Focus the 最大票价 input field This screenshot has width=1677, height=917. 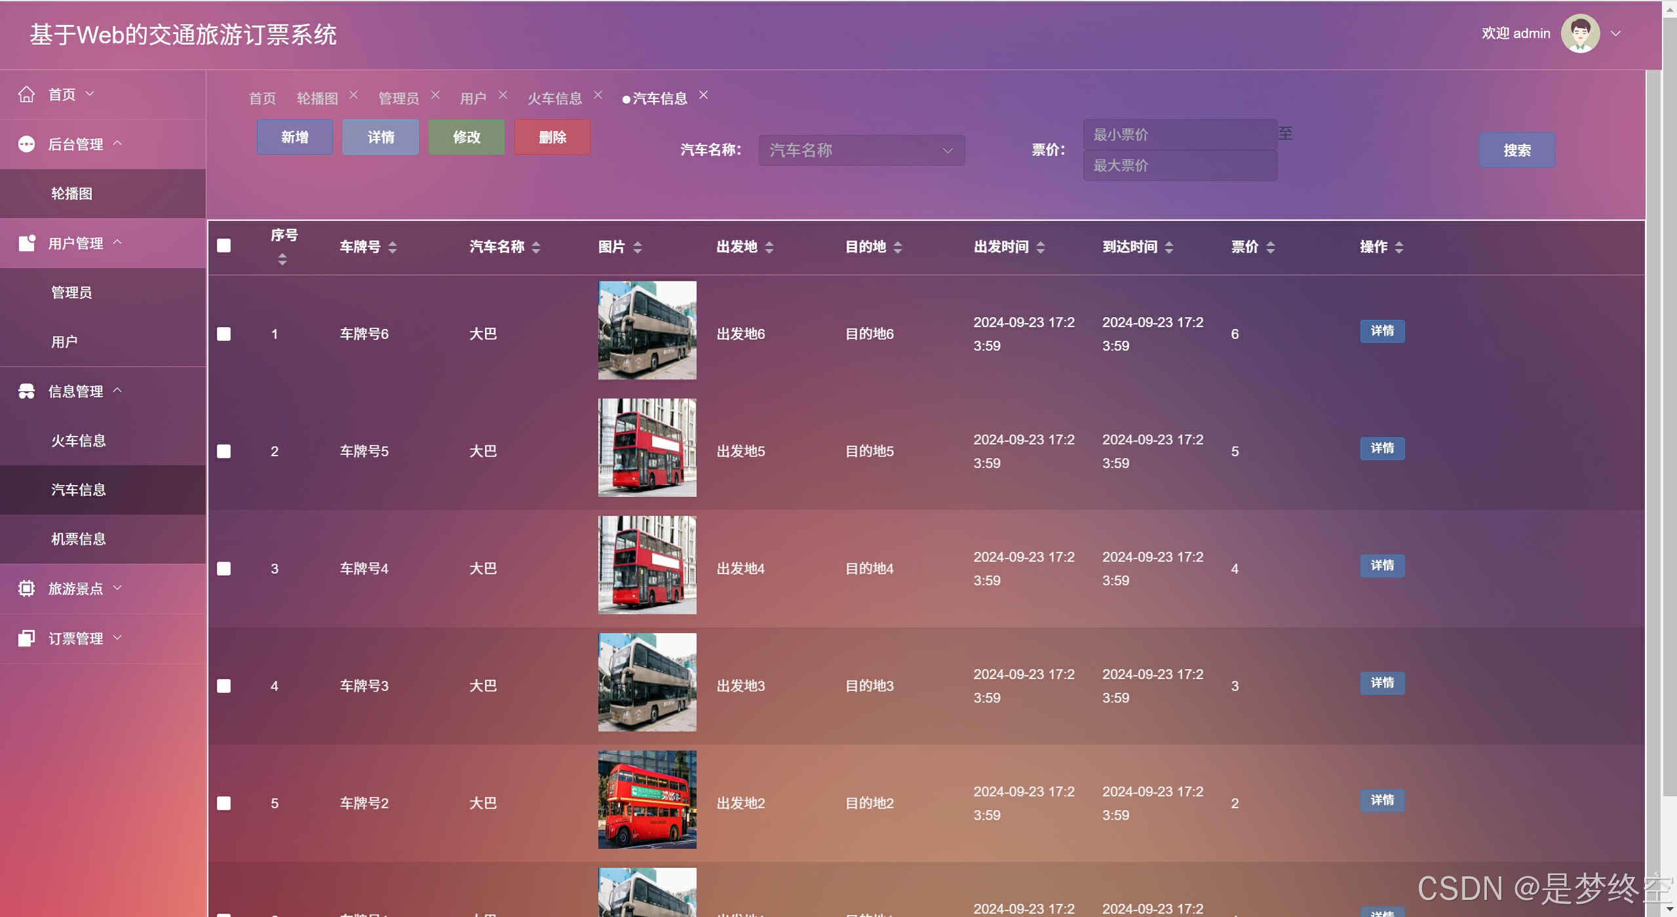pos(1180,165)
